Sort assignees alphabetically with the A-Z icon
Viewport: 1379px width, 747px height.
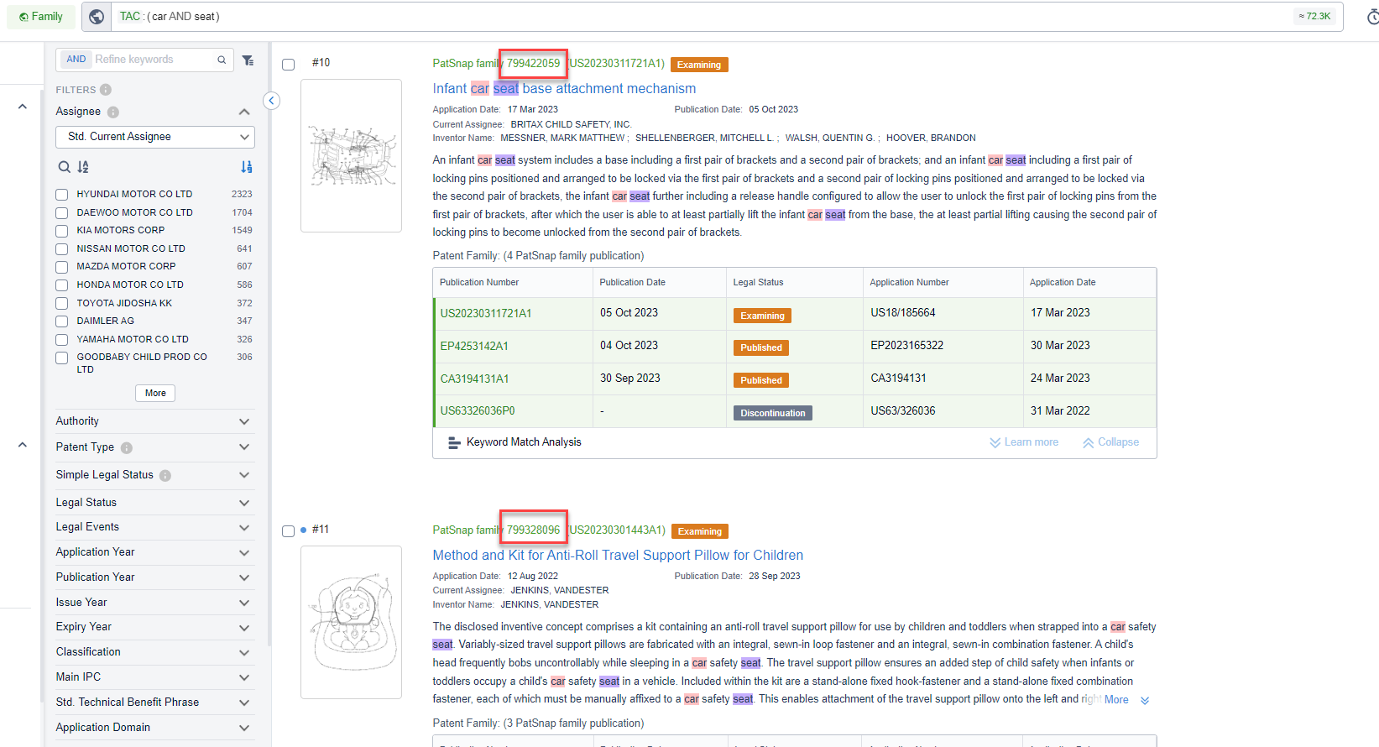(x=83, y=167)
